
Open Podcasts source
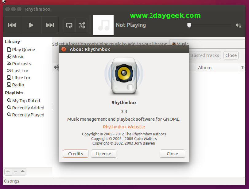click(19, 64)
